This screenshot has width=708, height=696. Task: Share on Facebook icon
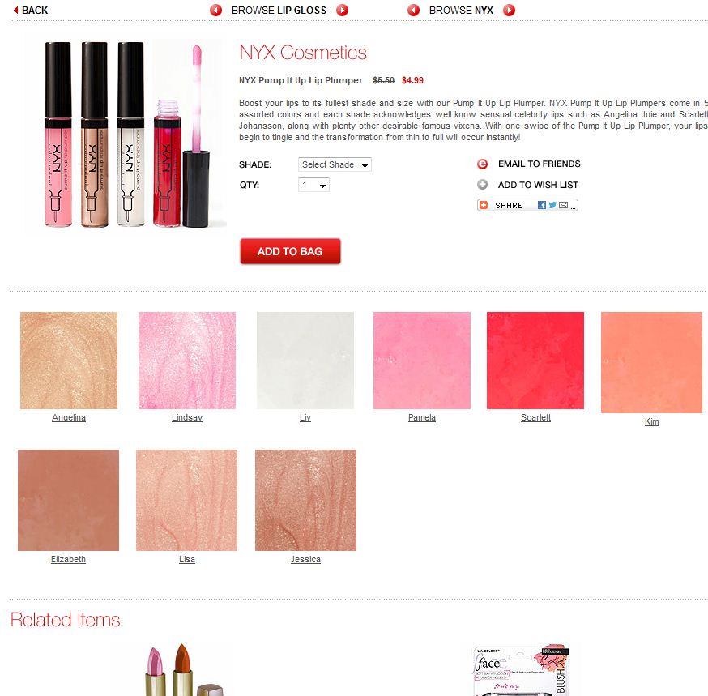[542, 205]
